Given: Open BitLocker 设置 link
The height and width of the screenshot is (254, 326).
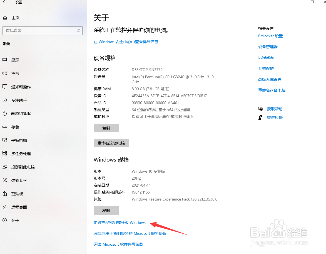Looking at the screenshot, I should point(270,36).
